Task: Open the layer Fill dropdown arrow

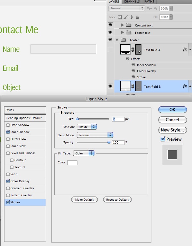Action: (x=171, y=17)
